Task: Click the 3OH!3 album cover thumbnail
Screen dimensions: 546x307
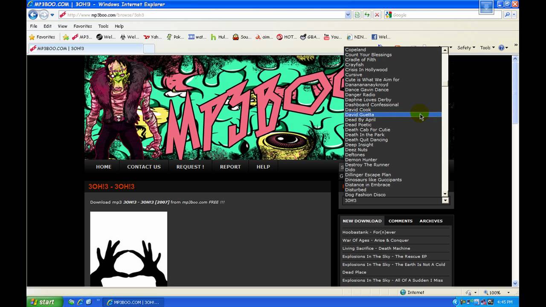Action: [x=128, y=249]
